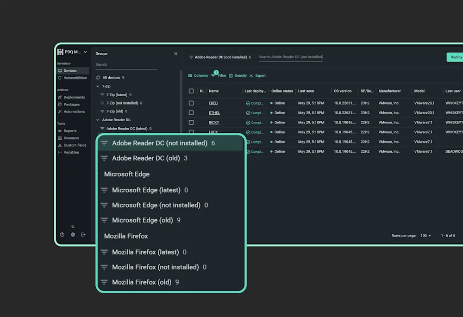Image resolution: width=463 pixels, height=317 pixels.
Task: Open the Filter options
Action: tap(219, 76)
